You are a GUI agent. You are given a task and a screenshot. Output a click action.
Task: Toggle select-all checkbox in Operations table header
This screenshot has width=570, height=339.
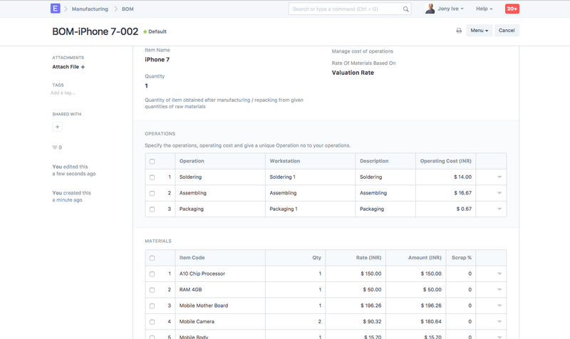152,162
